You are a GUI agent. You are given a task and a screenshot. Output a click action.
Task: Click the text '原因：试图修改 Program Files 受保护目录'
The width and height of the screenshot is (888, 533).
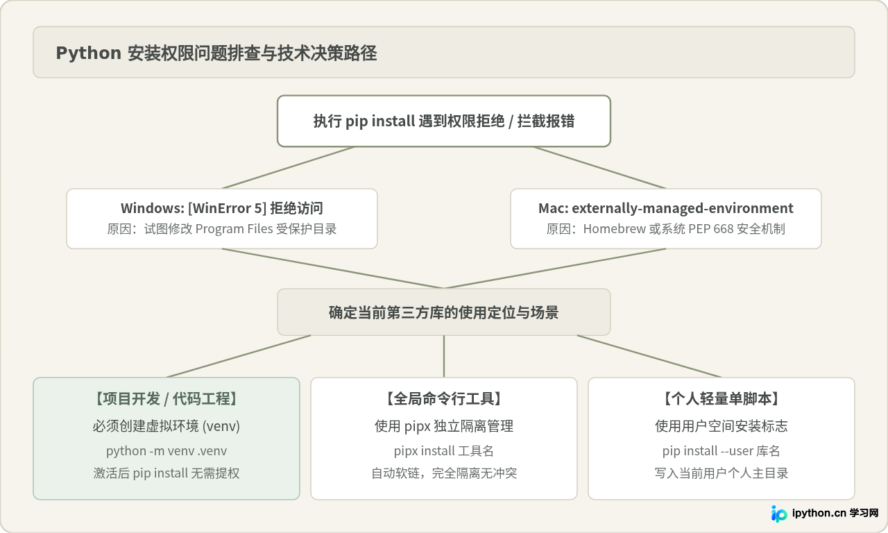click(x=222, y=229)
